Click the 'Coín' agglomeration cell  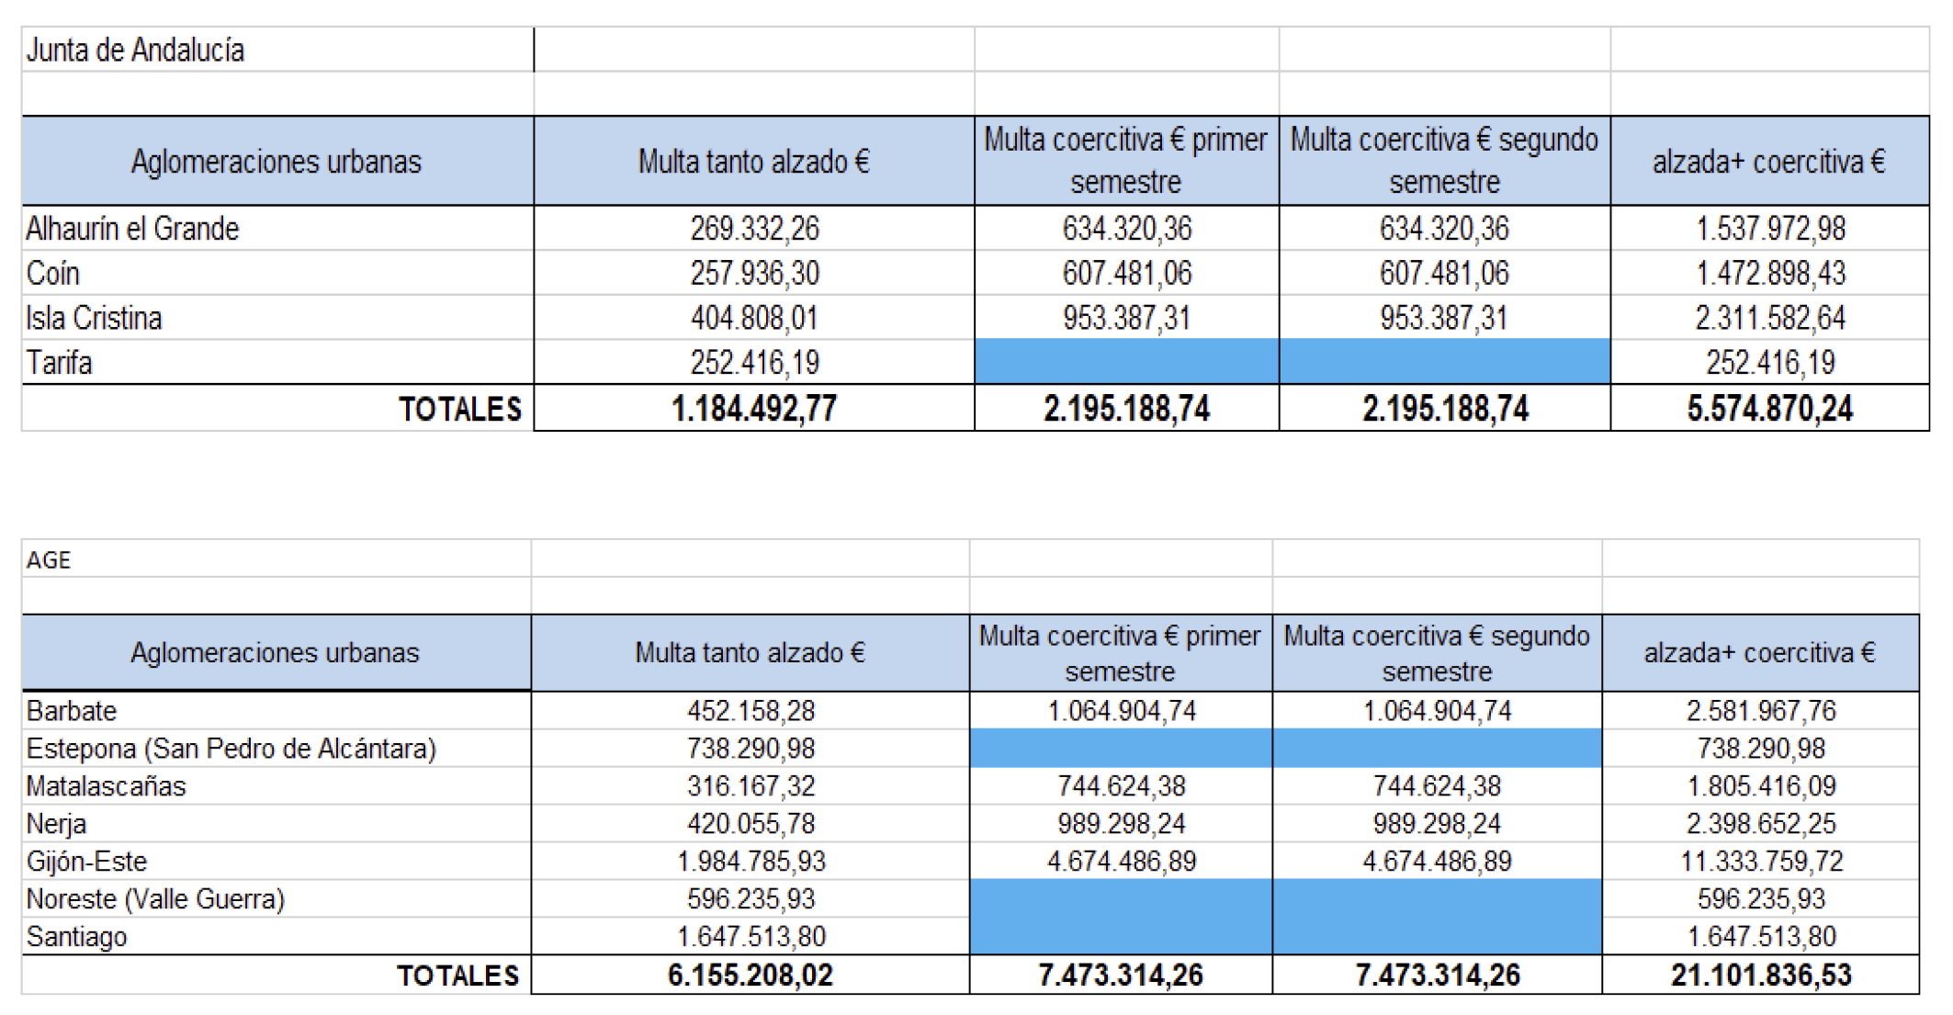click(x=277, y=273)
